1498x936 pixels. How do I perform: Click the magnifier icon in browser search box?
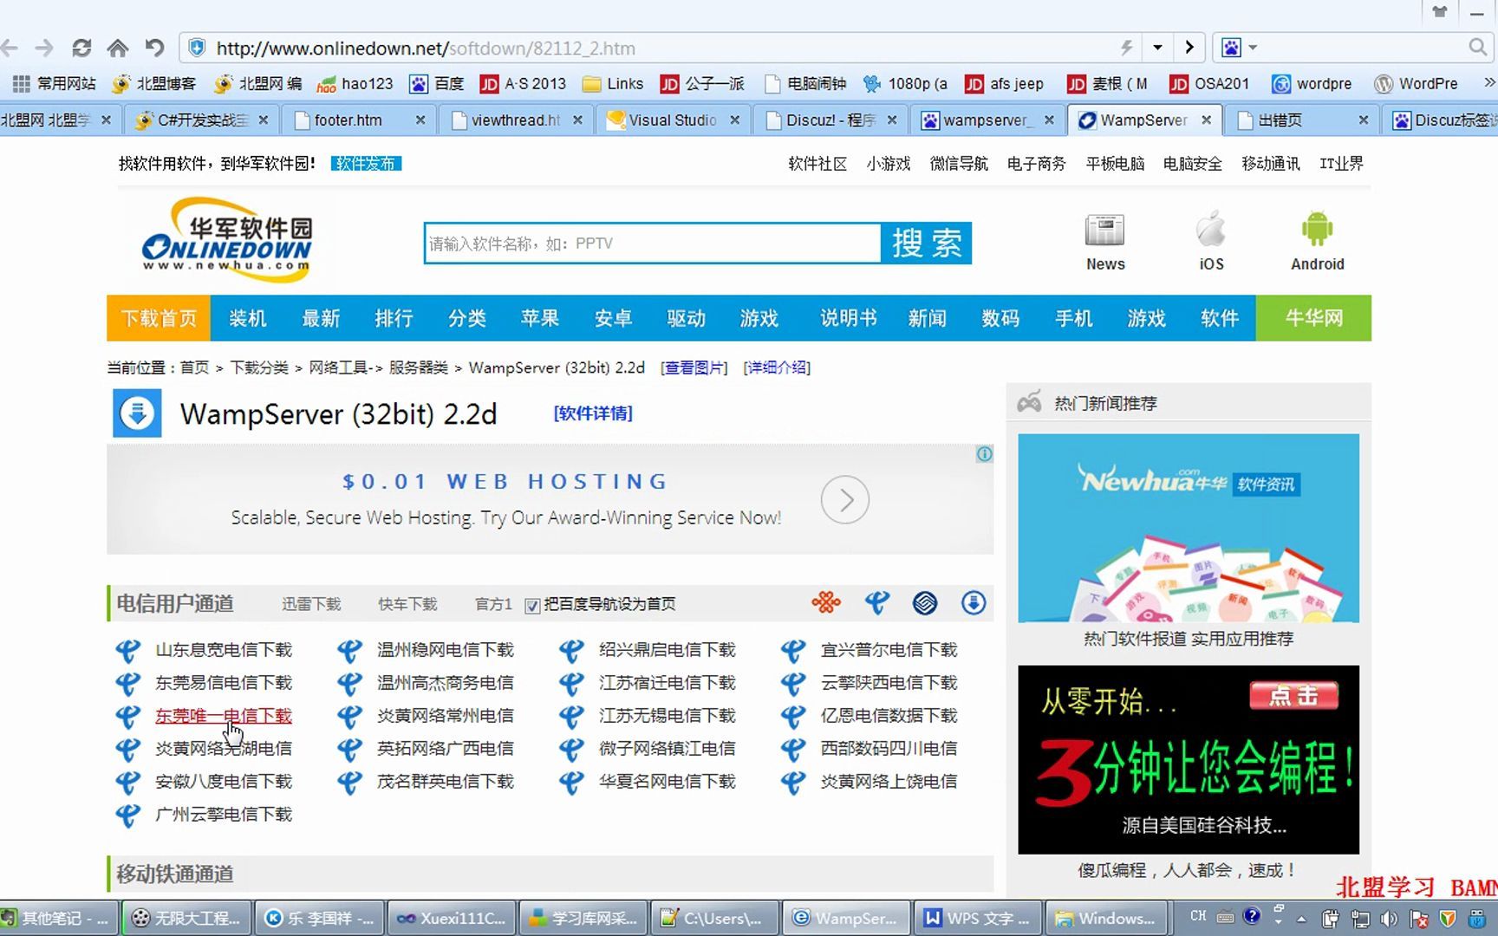1477,48
